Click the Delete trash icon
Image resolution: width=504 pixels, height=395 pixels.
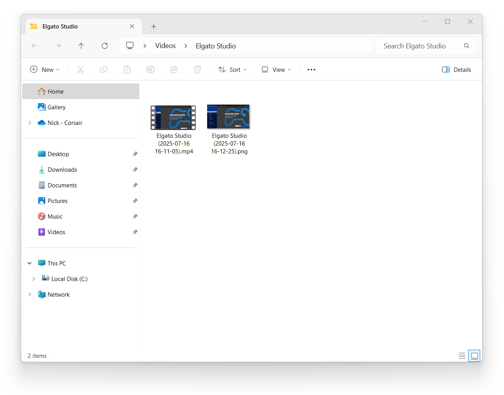(x=197, y=69)
